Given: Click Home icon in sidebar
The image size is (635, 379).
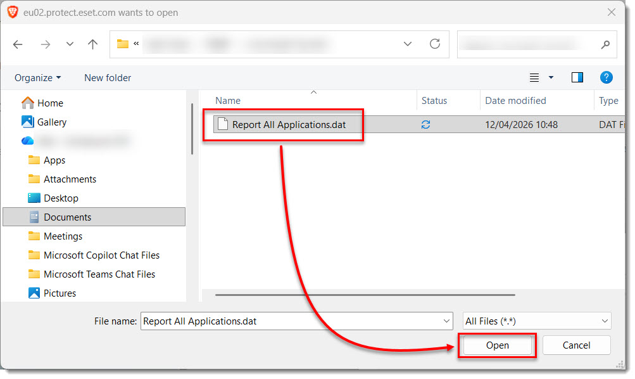Looking at the screenshot, I should 27,103.
